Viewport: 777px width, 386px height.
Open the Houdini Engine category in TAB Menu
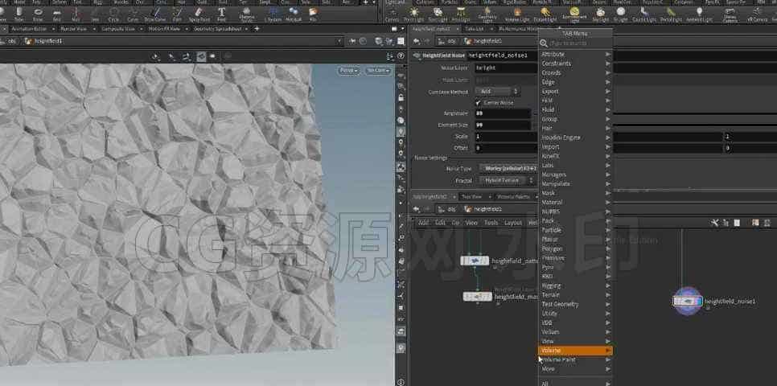pos(575,138)
